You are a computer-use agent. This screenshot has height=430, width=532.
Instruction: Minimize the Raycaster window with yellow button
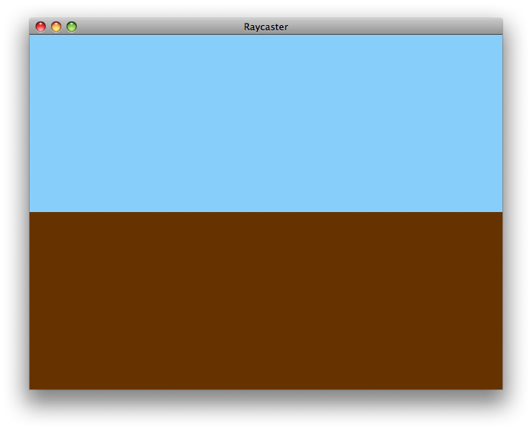56,27
